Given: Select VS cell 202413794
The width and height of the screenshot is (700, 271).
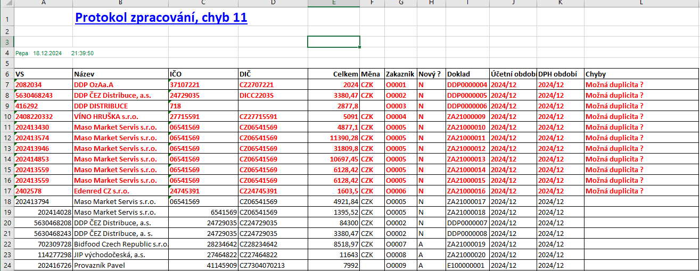Looking at the screenshot, I should (43, 201).
